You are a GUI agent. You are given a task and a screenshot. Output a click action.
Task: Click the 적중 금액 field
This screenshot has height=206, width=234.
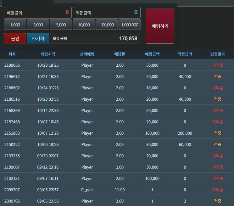tap(107, 13)
